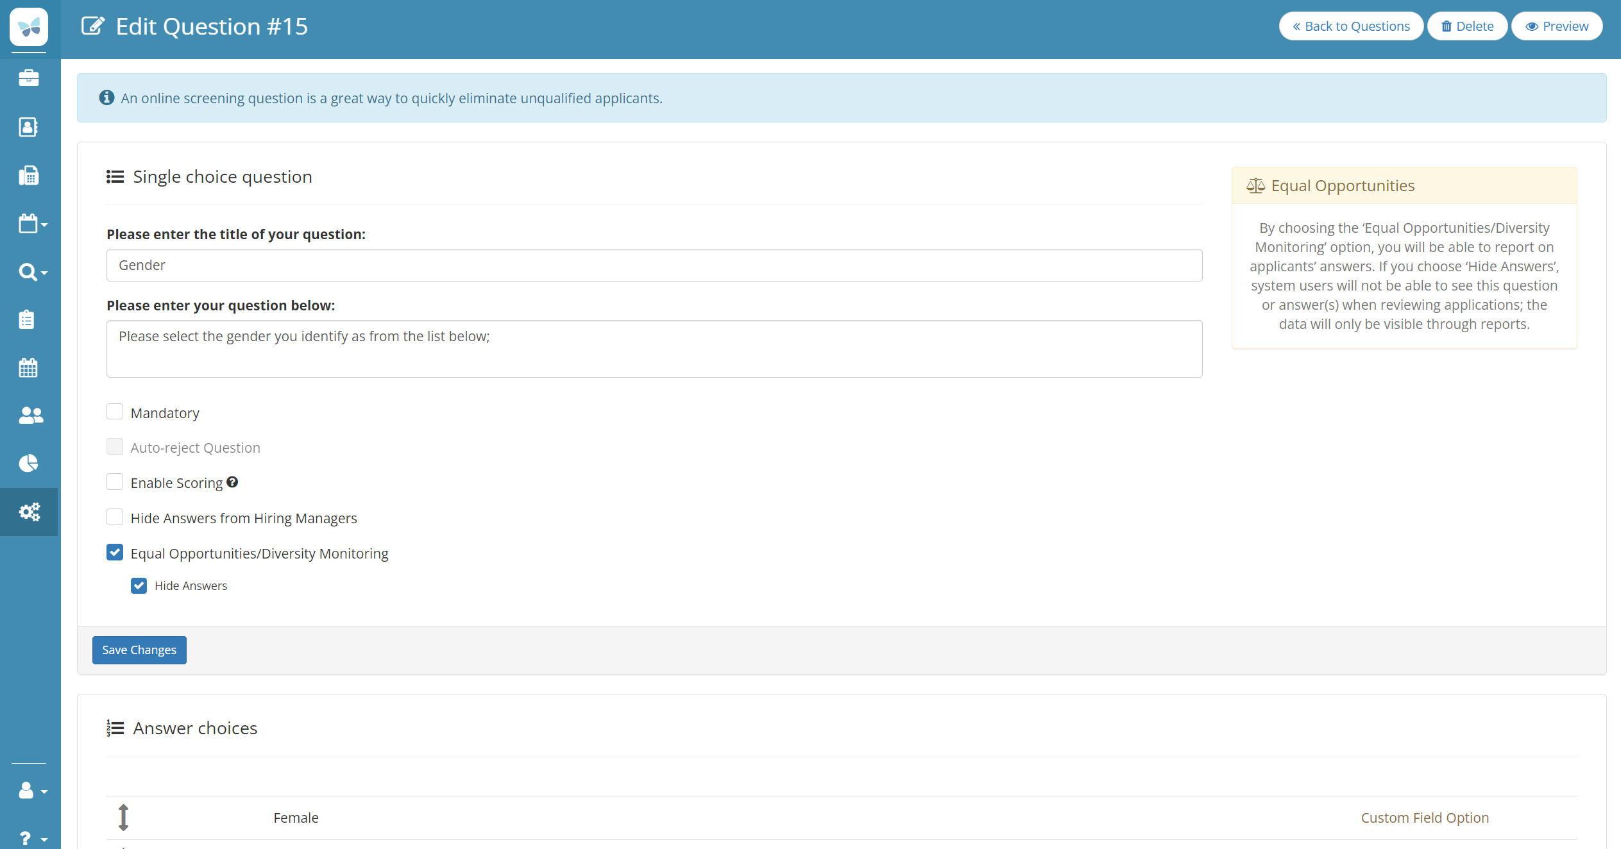Click the Preview button in header

tap(1557, 26)
